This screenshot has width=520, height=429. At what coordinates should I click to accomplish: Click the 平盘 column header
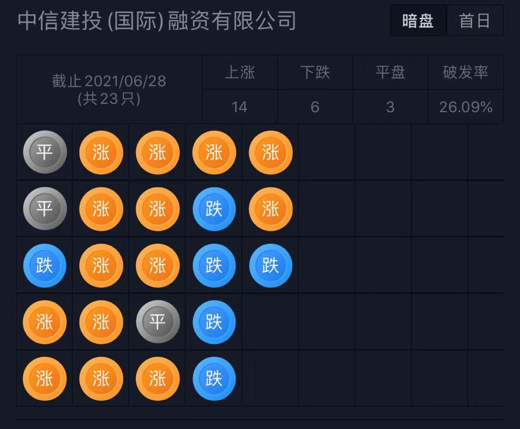point(390,72)
